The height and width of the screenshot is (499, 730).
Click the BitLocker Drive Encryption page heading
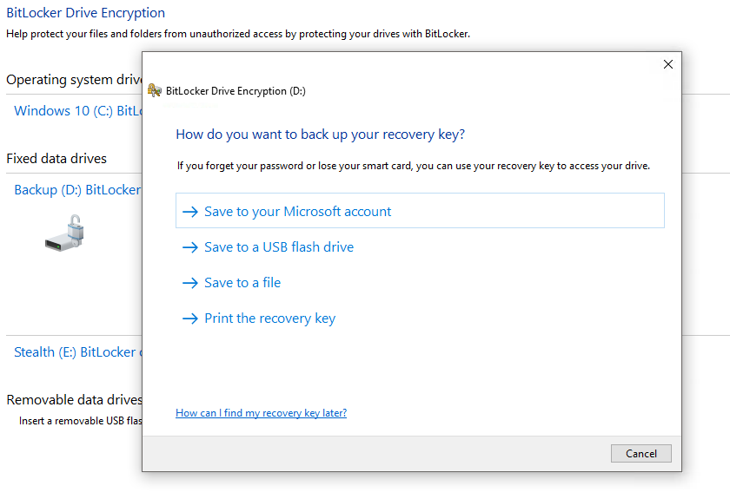coord(86,12)
